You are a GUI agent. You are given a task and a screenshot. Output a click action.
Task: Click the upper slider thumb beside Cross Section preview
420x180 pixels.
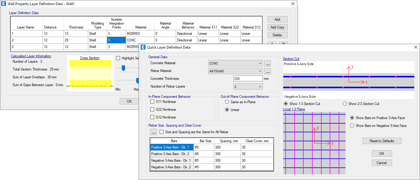coord(123,68)
